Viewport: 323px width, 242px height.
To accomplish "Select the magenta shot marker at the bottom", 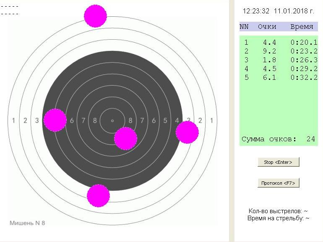I will click(x=98, y=195).
